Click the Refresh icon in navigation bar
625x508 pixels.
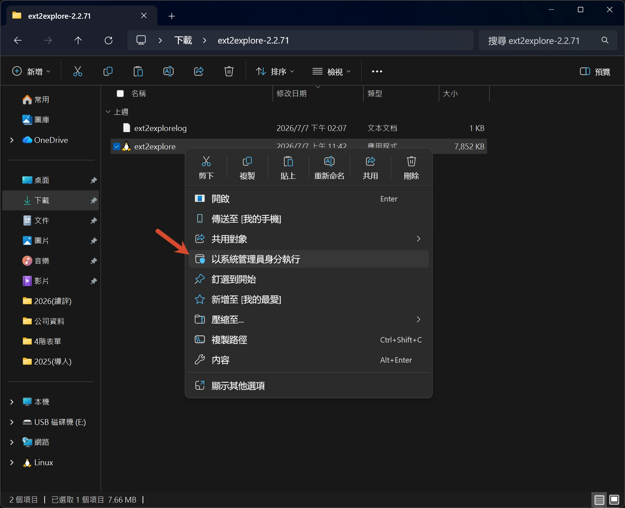[108, 40]
